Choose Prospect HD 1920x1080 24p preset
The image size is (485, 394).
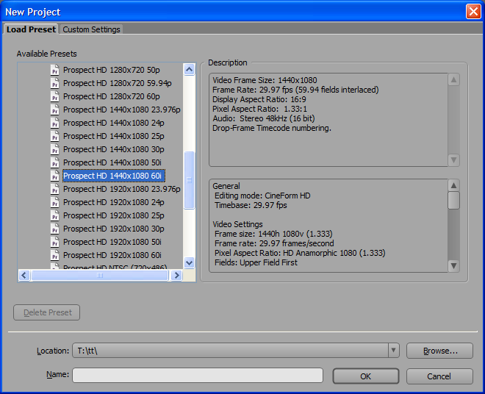(113, 202)
